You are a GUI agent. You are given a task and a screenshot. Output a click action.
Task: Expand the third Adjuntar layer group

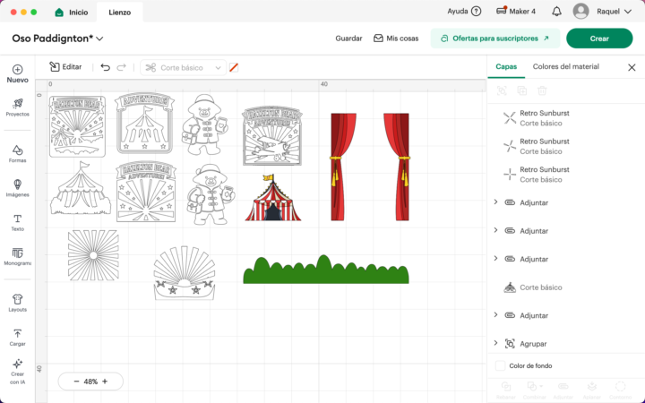[495, 258]
